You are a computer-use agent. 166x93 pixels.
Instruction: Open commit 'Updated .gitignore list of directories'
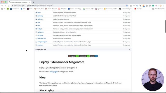65,32
